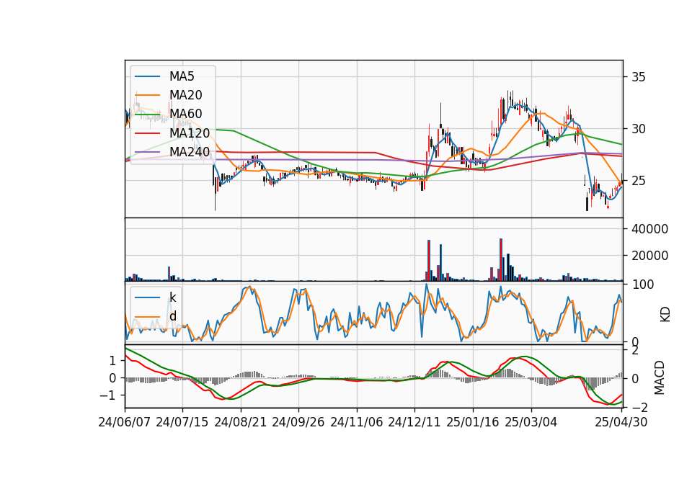The width and height of the screenshot is (692, 497).
Task: Click the -1 MACD left axis label
Action: click(x=108, y=395)
